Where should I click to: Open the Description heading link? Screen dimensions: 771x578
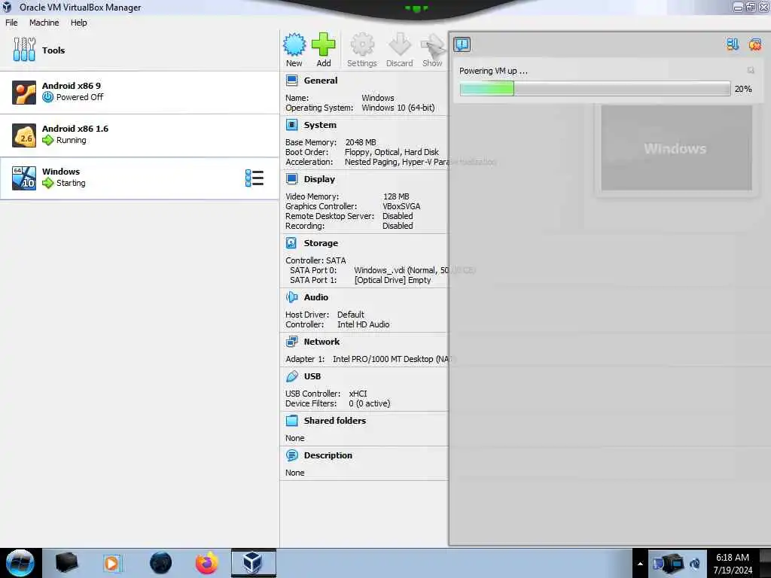(x=328, y=455)
